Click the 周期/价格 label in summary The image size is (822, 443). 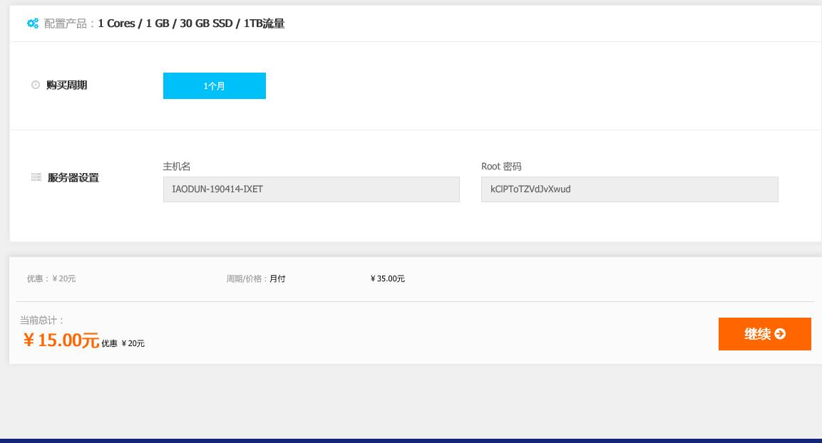(x=247, y=279)
